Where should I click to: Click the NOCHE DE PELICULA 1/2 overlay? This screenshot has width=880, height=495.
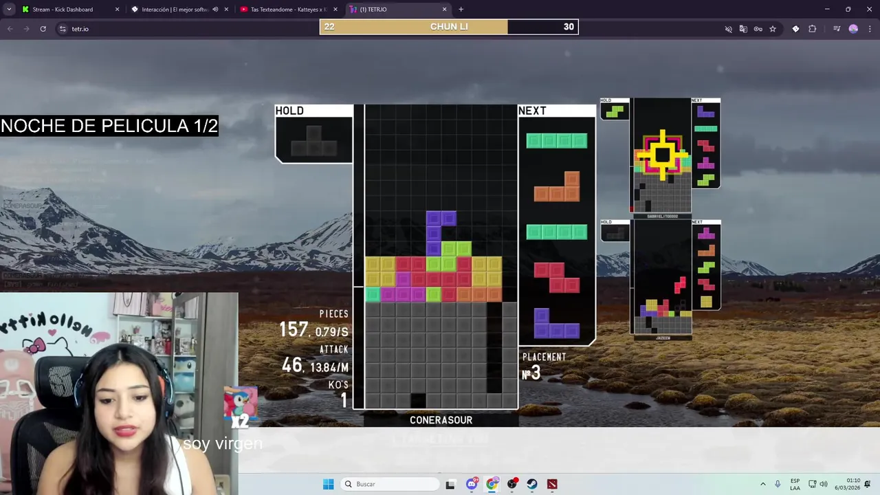[x=109, y=126]
